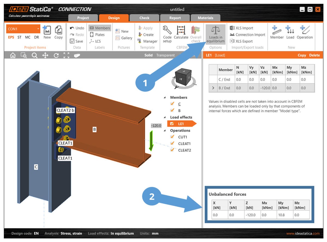Run the Calculate abacus icon
This screenshot has width=327, height=242.
pos(181,30)
